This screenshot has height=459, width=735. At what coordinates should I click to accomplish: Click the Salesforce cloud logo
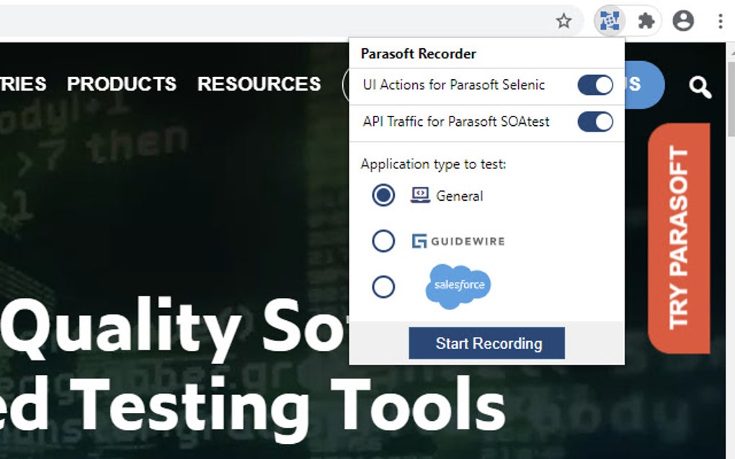point(459,285)
